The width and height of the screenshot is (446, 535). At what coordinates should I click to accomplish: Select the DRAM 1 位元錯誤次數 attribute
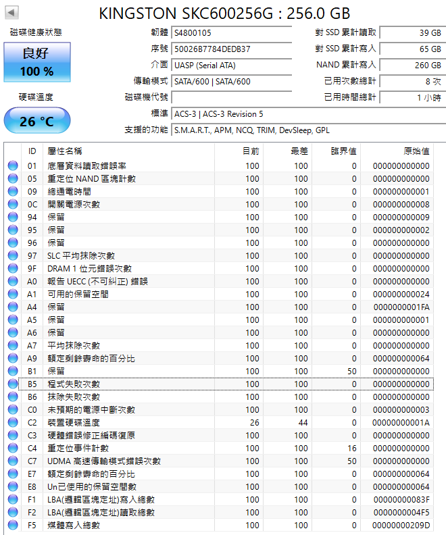(x=89, y=269)
